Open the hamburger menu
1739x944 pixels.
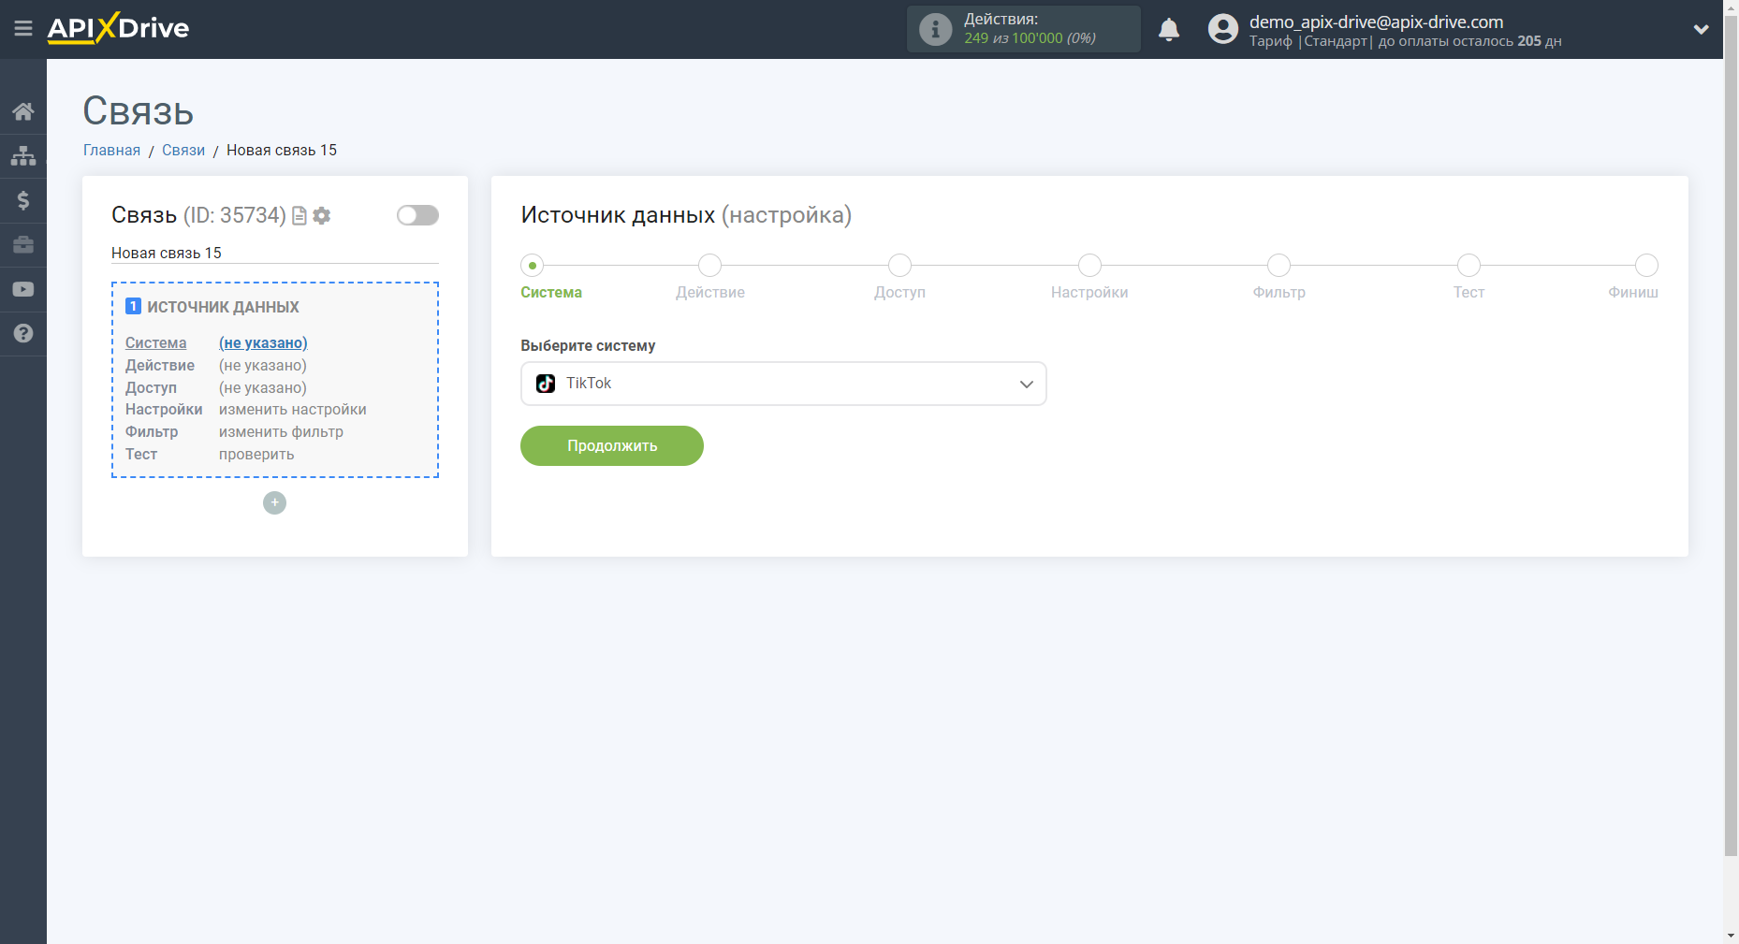click(x=23, y=29)
